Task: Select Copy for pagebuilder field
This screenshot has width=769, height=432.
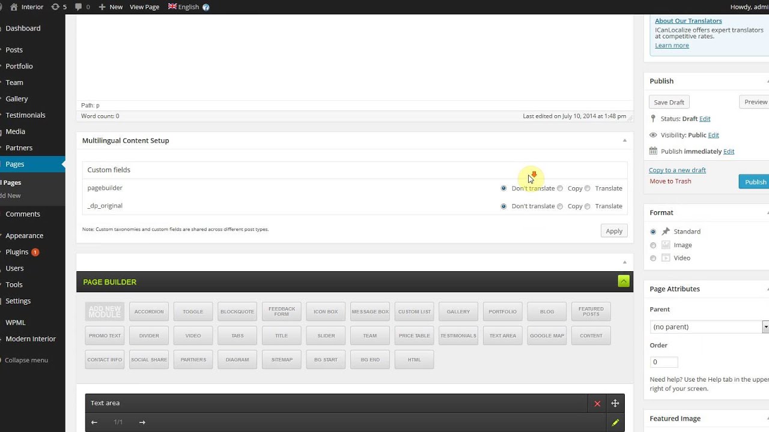Action: tap(560, 188)
